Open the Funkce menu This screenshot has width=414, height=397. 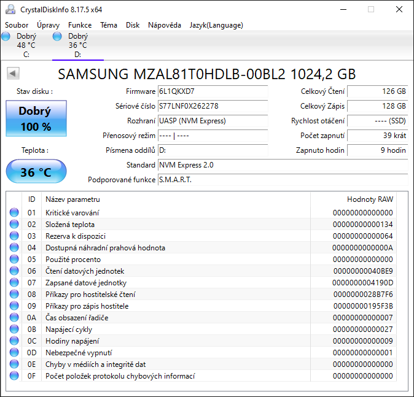[80, 25]
